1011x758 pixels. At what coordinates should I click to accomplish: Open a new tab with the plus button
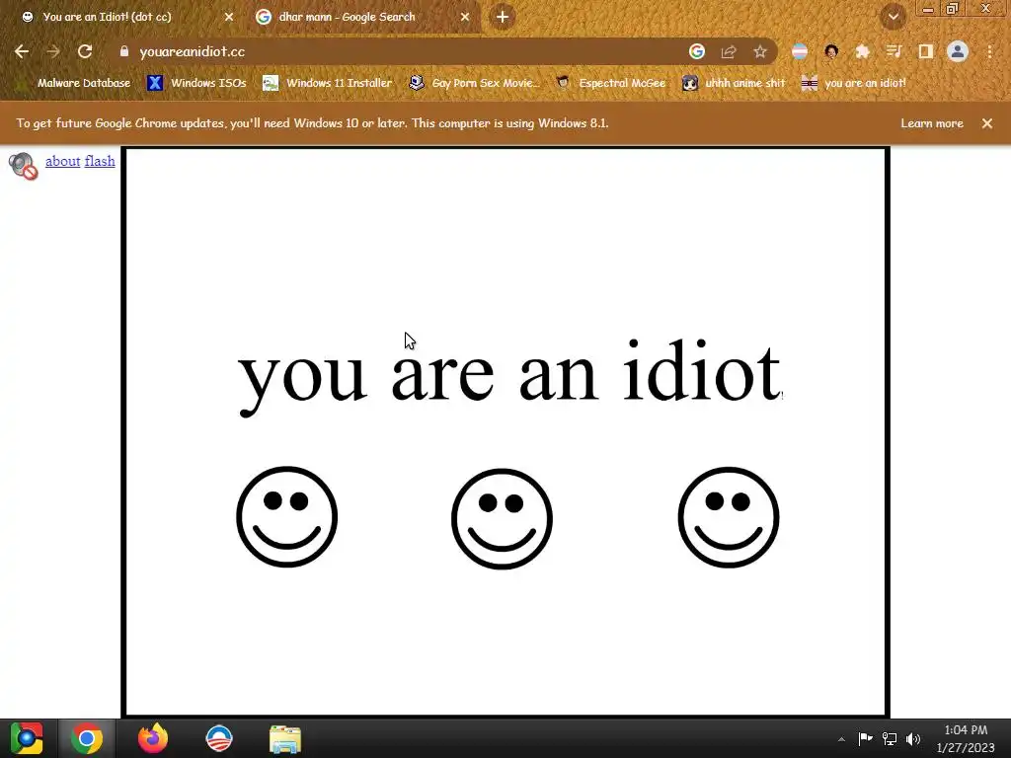[x=503, y=17]
